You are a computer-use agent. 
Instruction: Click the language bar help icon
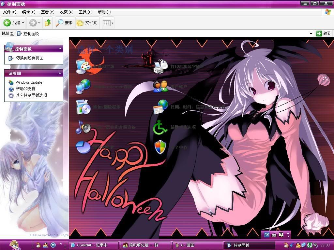pos(281,235)
